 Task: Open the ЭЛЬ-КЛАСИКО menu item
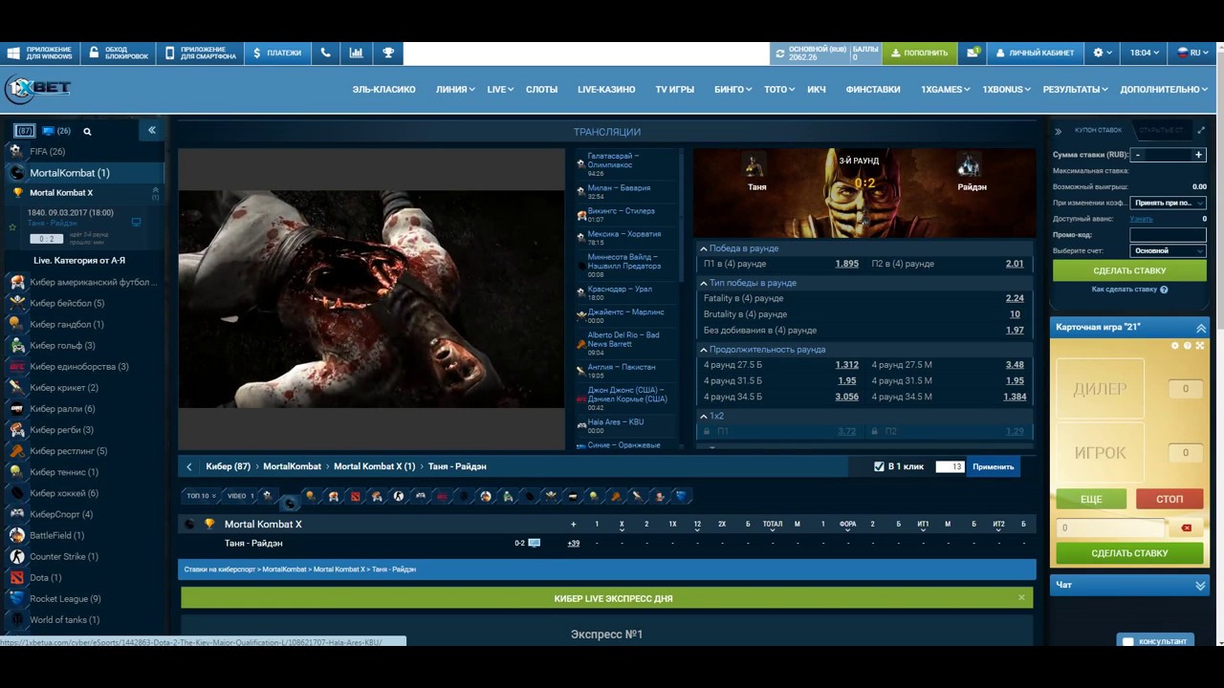(383, 89)
